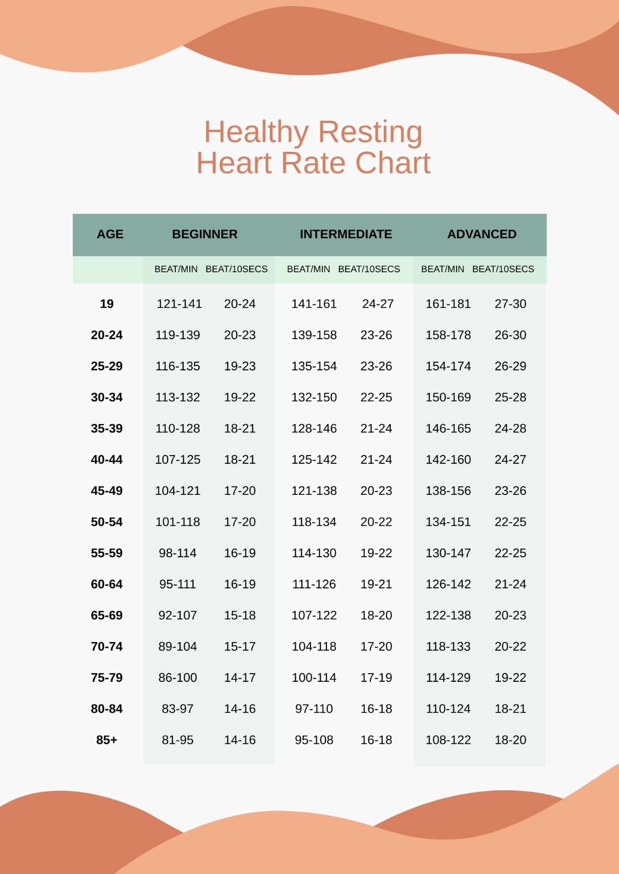
Task: Select the 146-165 advanced heart rate value
Action: pyautogui.click(x=448, y=428)
